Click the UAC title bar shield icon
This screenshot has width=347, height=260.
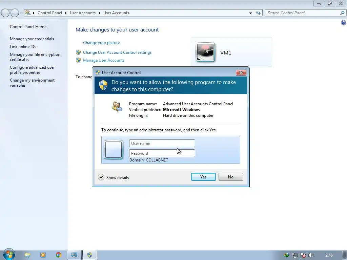coord(98,72)
